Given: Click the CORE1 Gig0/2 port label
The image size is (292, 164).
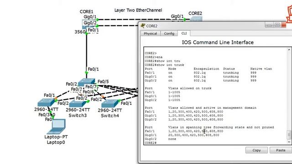Looking at the screenshot, I should pyautogui.click(x=90, y=23).
